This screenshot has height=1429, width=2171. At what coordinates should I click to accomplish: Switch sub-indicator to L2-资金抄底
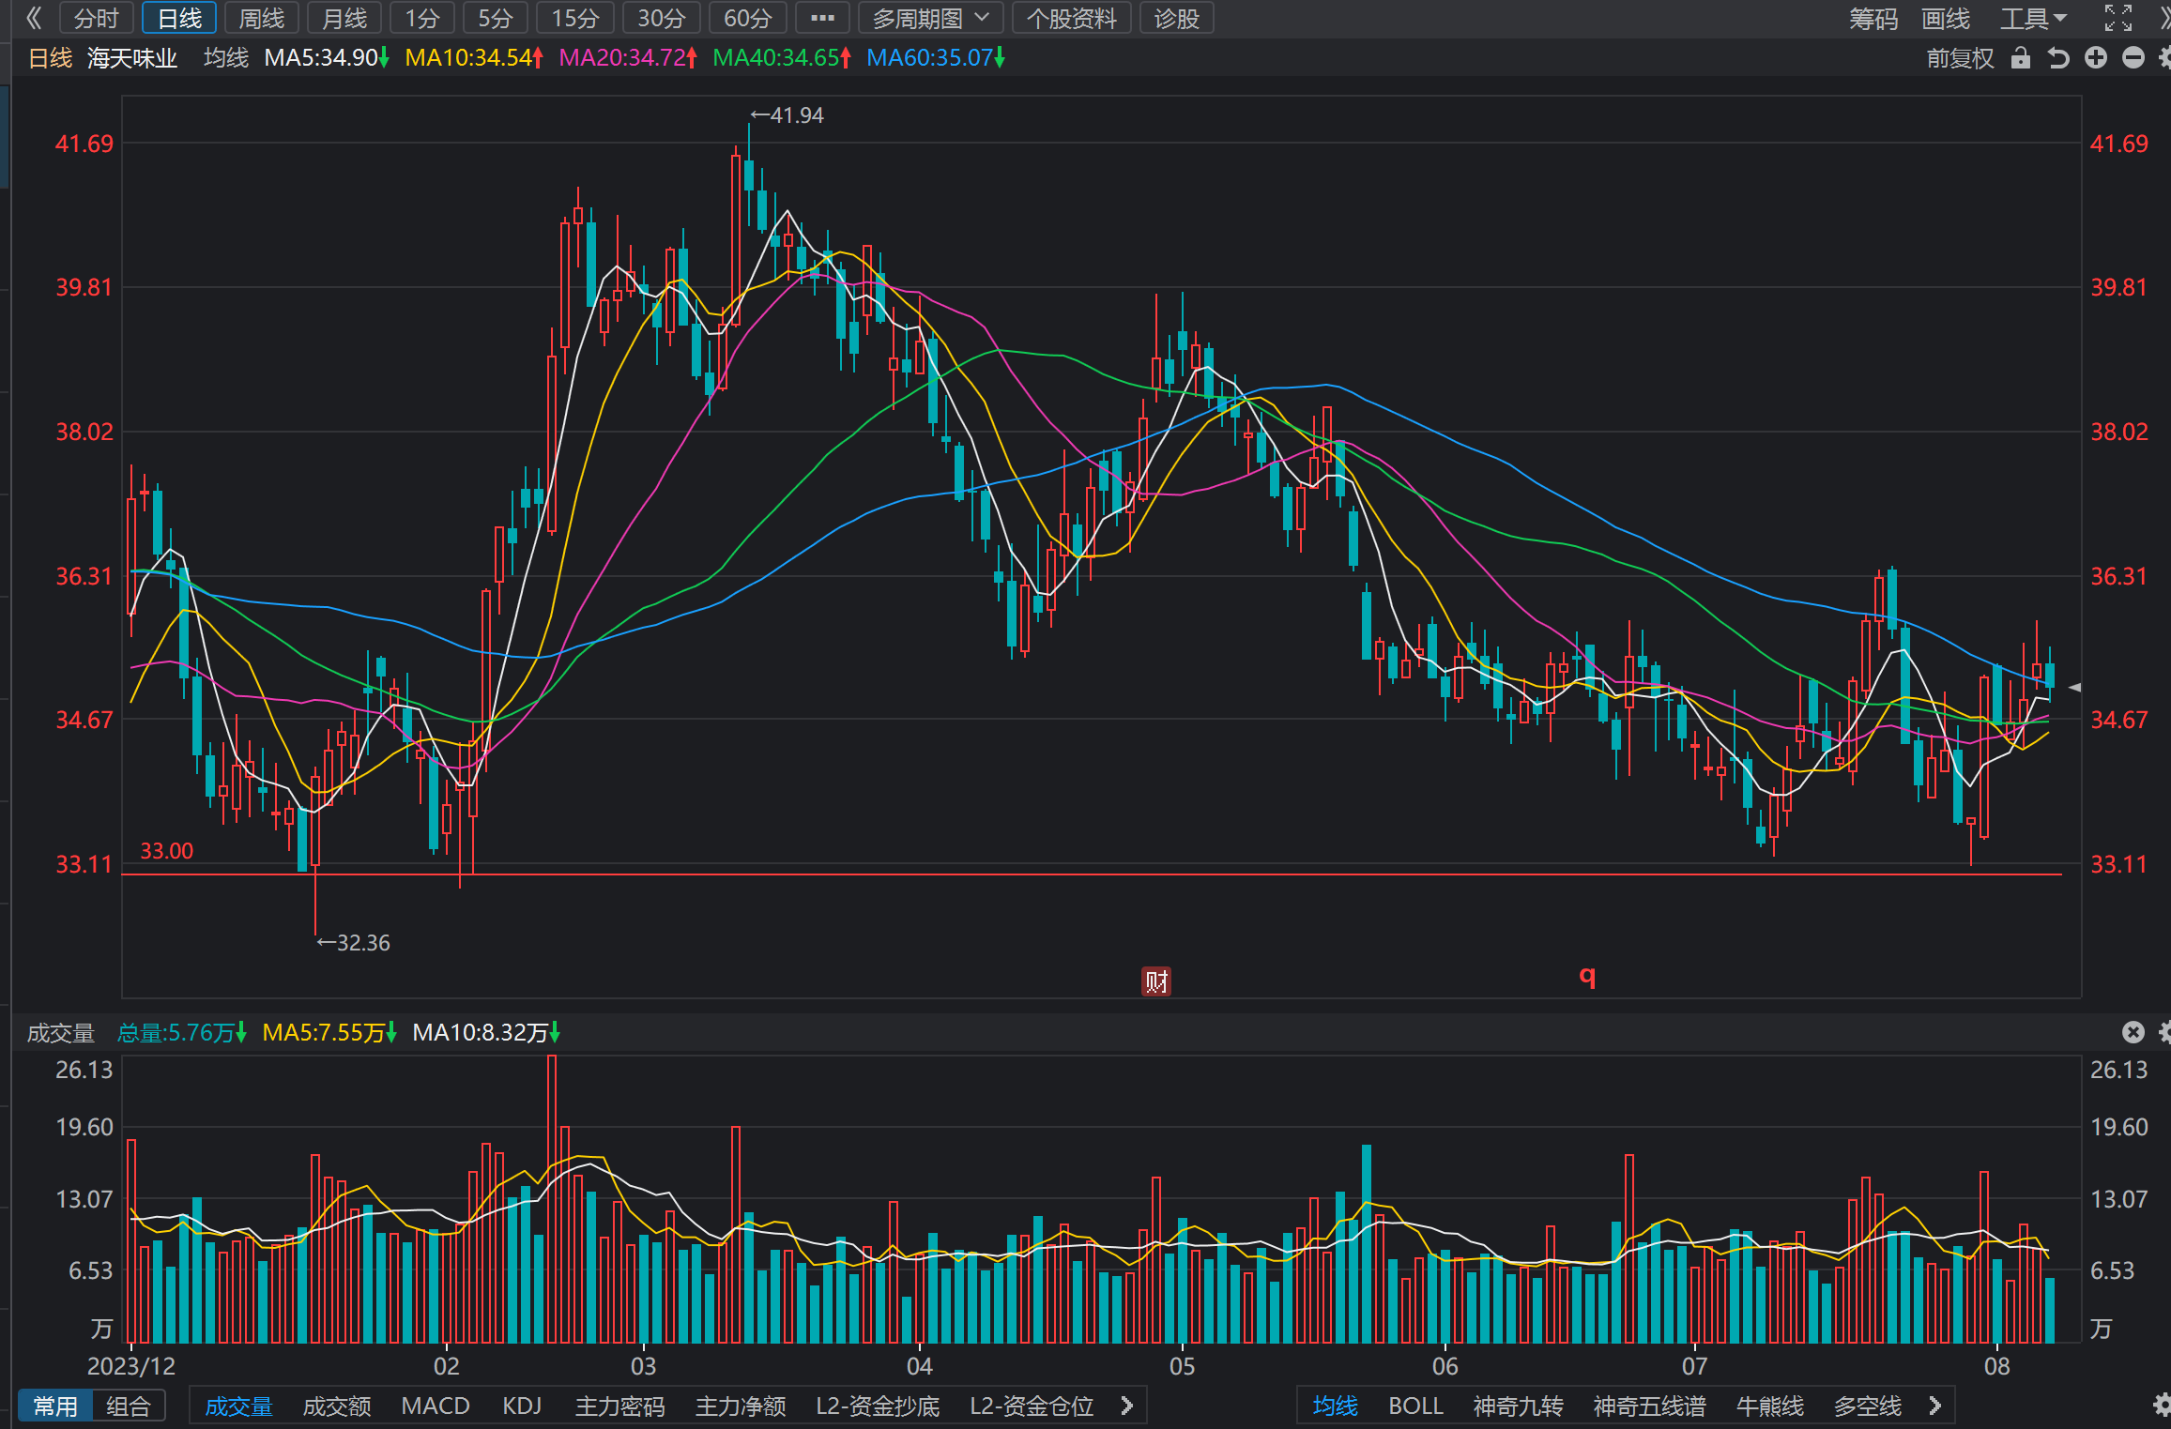(878, 1406)
